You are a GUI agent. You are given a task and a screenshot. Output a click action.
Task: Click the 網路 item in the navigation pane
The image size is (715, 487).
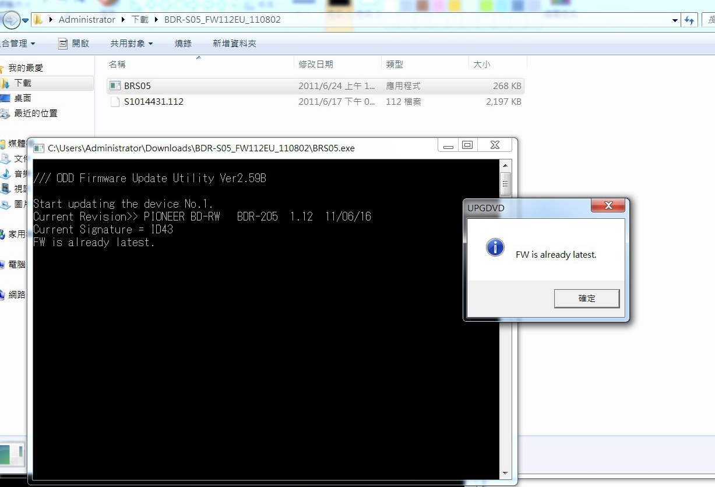click(16, 295)
